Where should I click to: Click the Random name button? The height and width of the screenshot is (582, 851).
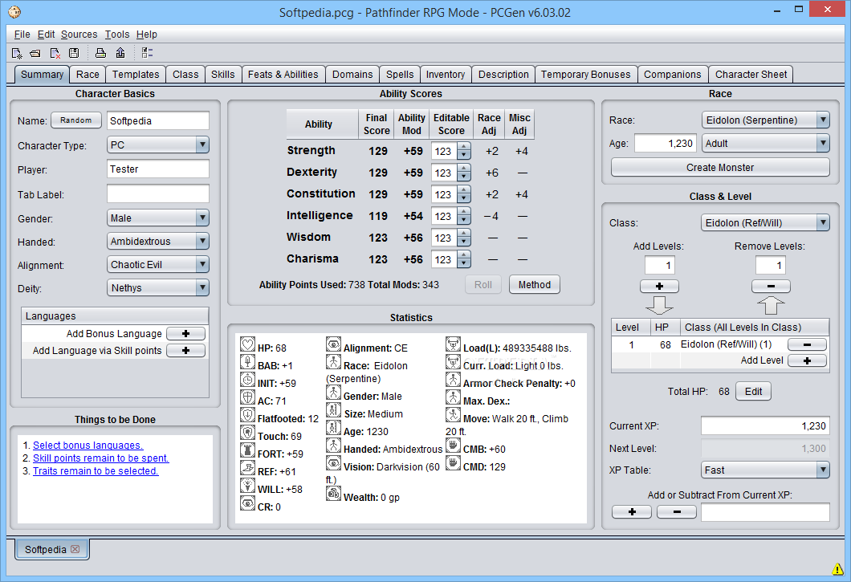point(76,120)
